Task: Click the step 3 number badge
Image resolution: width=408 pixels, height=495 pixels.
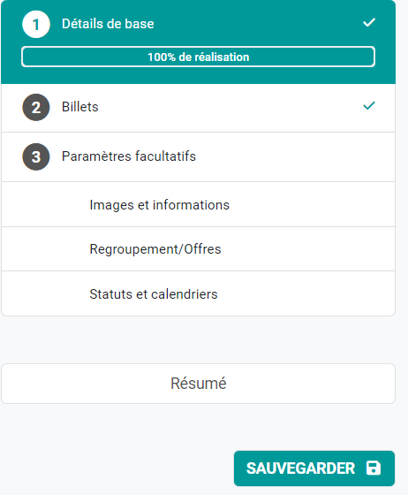Action: pyautogui.click(x=36, y=157)
